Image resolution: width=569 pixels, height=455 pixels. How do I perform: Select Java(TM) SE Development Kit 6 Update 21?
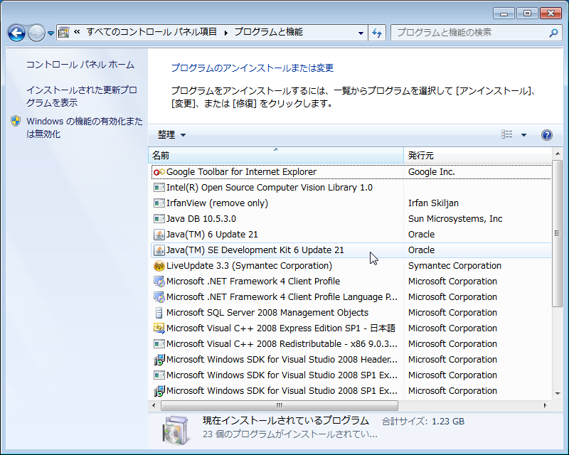click(x=351, y=250)
